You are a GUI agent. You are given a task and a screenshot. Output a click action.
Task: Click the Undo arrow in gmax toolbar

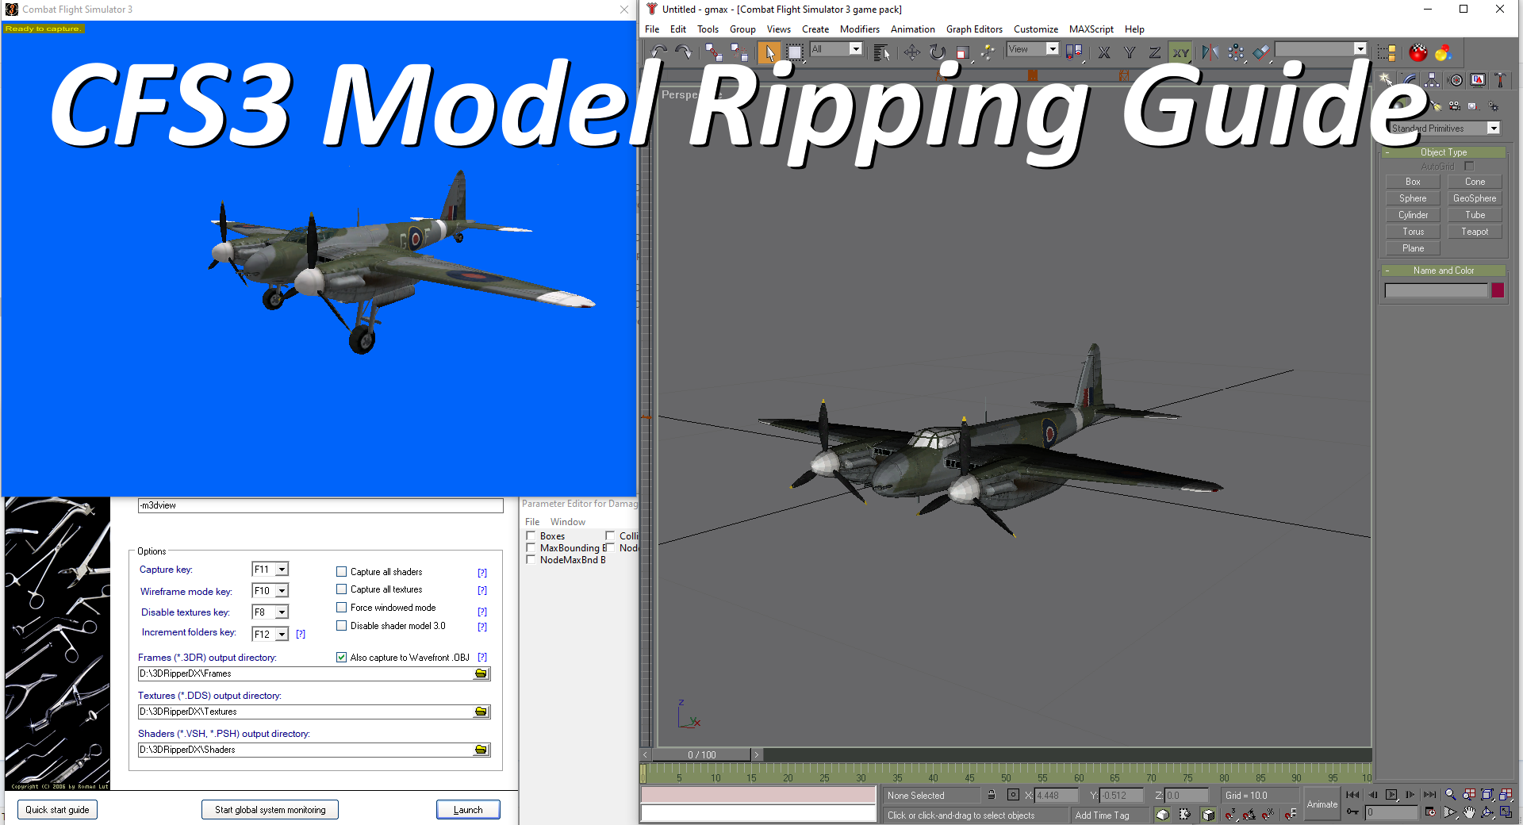[x=658, y=52]
